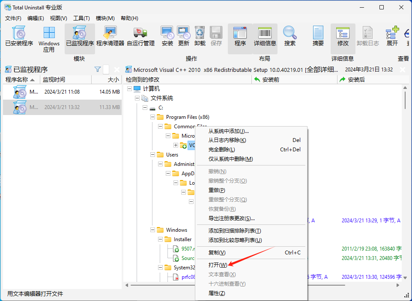Click filter text box beside funnel

click(106, 70)
